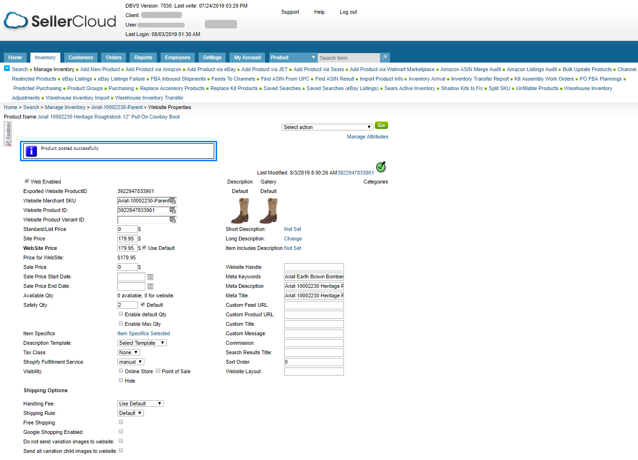Open the Reports tab
The height and width of the screenshot is (460, 638).
[143, 57]
